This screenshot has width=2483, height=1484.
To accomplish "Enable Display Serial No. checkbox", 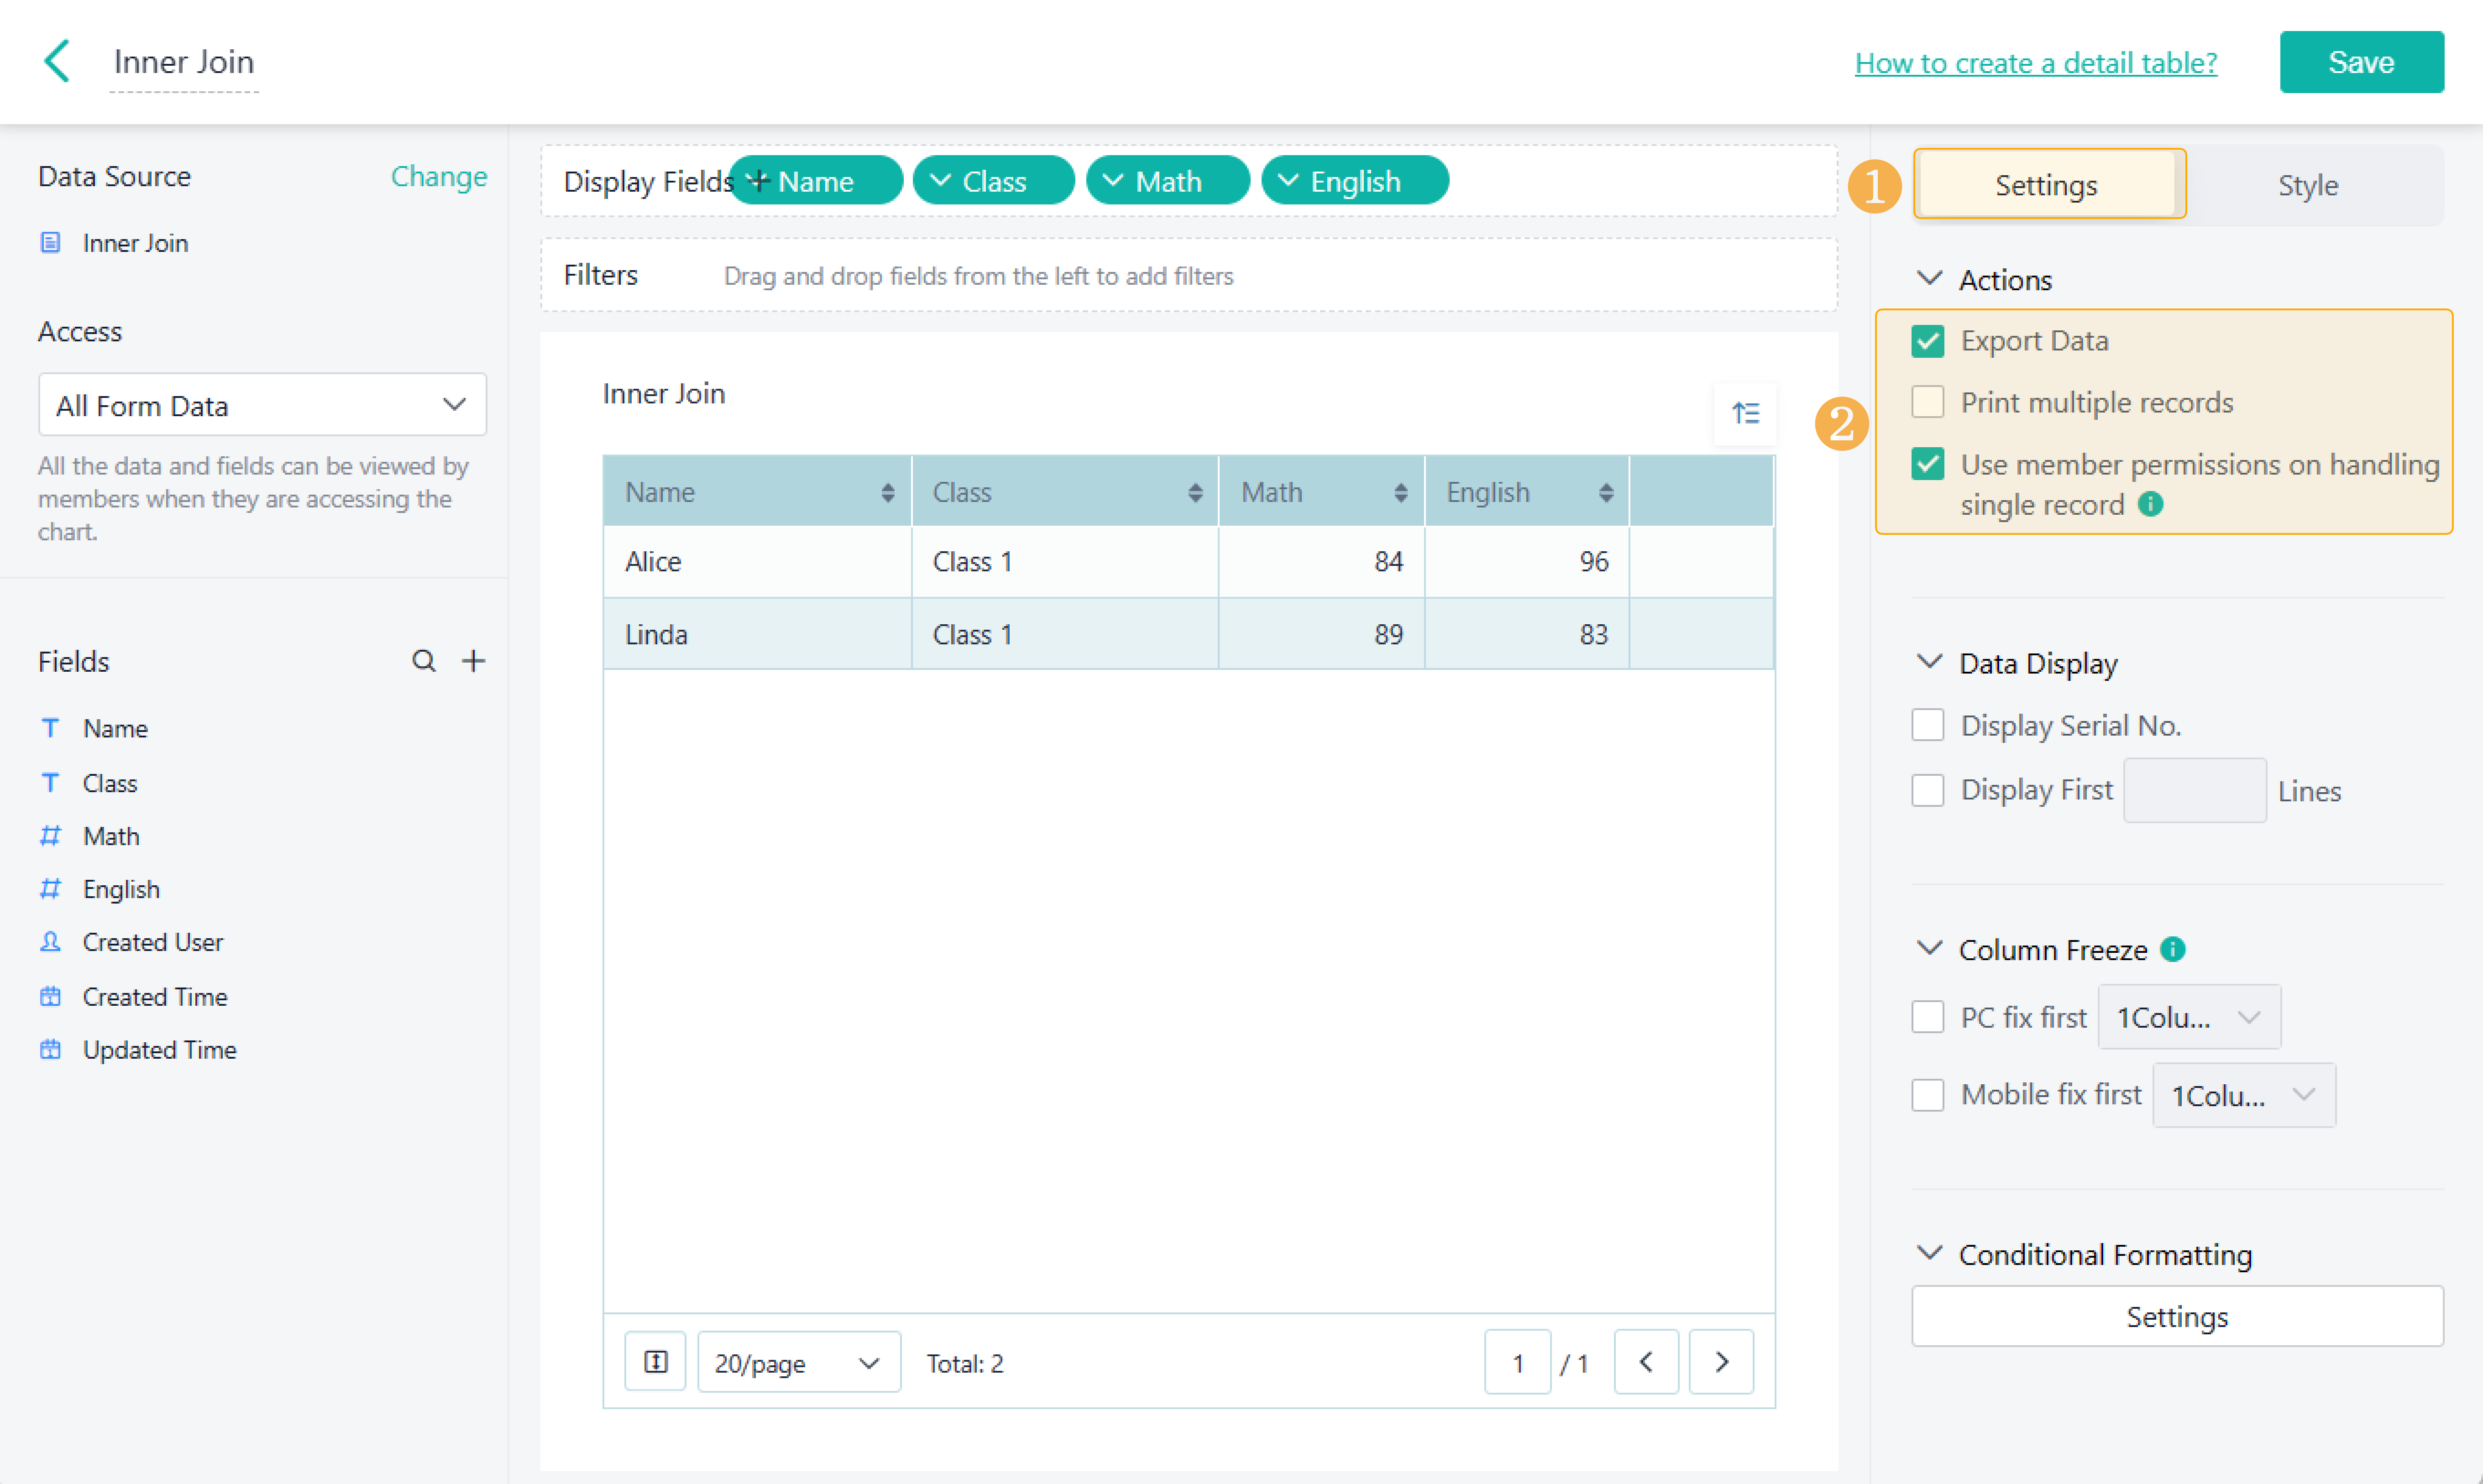I will 1927,725.
